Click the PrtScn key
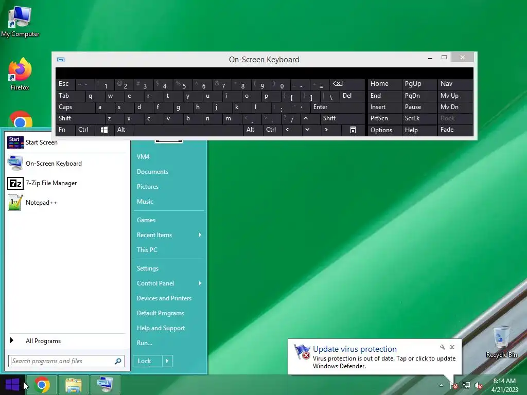Image resolution: width=527 pixels, height=395 pixels. (384, 118)
